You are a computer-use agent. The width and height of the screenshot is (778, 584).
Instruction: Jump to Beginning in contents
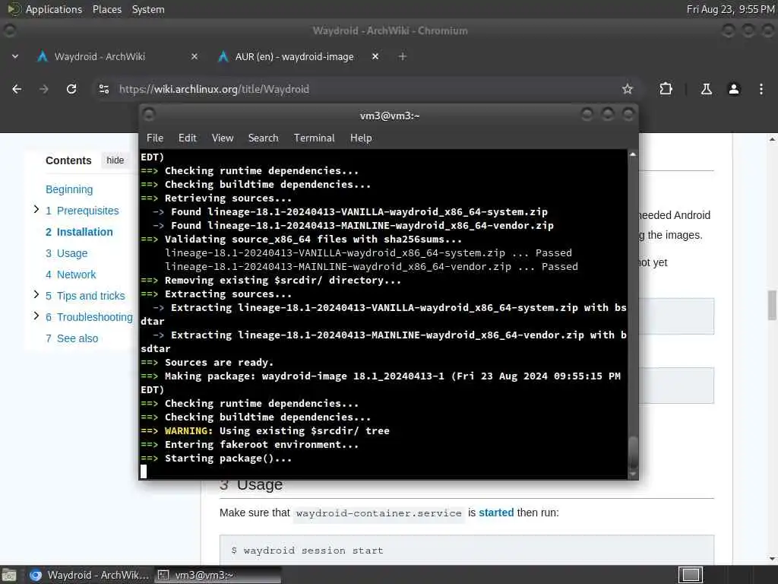point(69,189)
